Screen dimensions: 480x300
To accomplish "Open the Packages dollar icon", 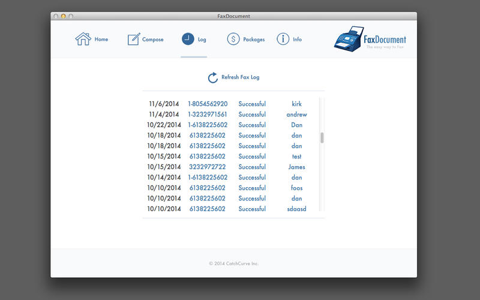I will (x=233, y=39).
